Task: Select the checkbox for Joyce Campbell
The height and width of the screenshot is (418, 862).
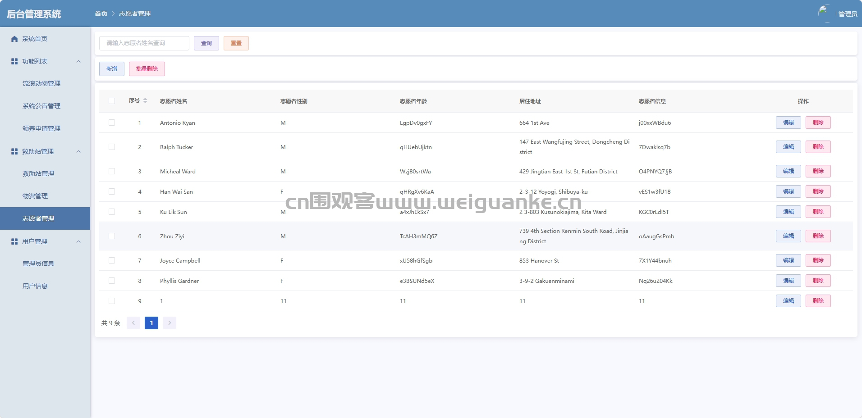Action: [x=112, y=260]
